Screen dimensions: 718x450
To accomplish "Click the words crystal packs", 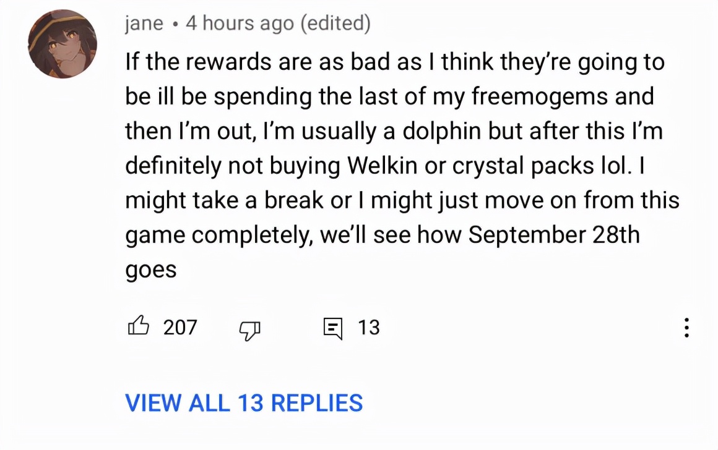I will (522, 166).
